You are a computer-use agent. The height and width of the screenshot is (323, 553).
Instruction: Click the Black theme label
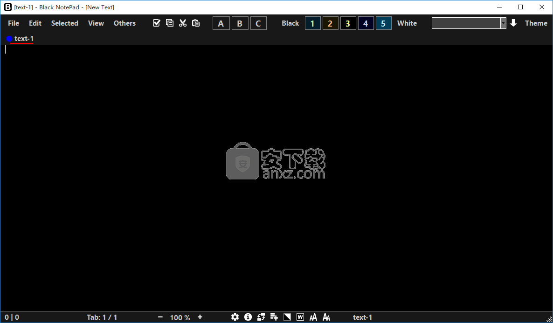[x=290, y=23]
